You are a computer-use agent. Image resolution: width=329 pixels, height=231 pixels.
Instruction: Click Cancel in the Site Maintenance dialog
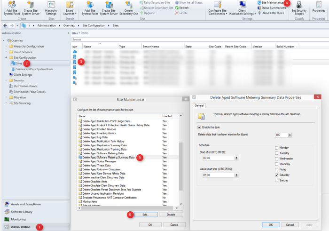tap(174, 225)
